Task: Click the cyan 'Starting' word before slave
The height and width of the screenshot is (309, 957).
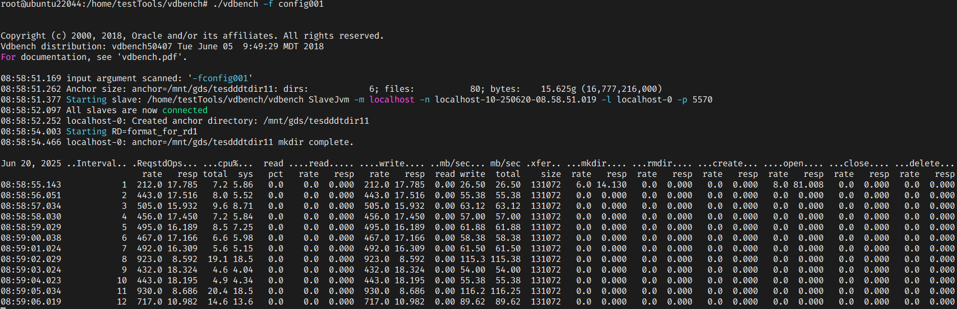Action: pyautogui.click(x=86, y=100)
